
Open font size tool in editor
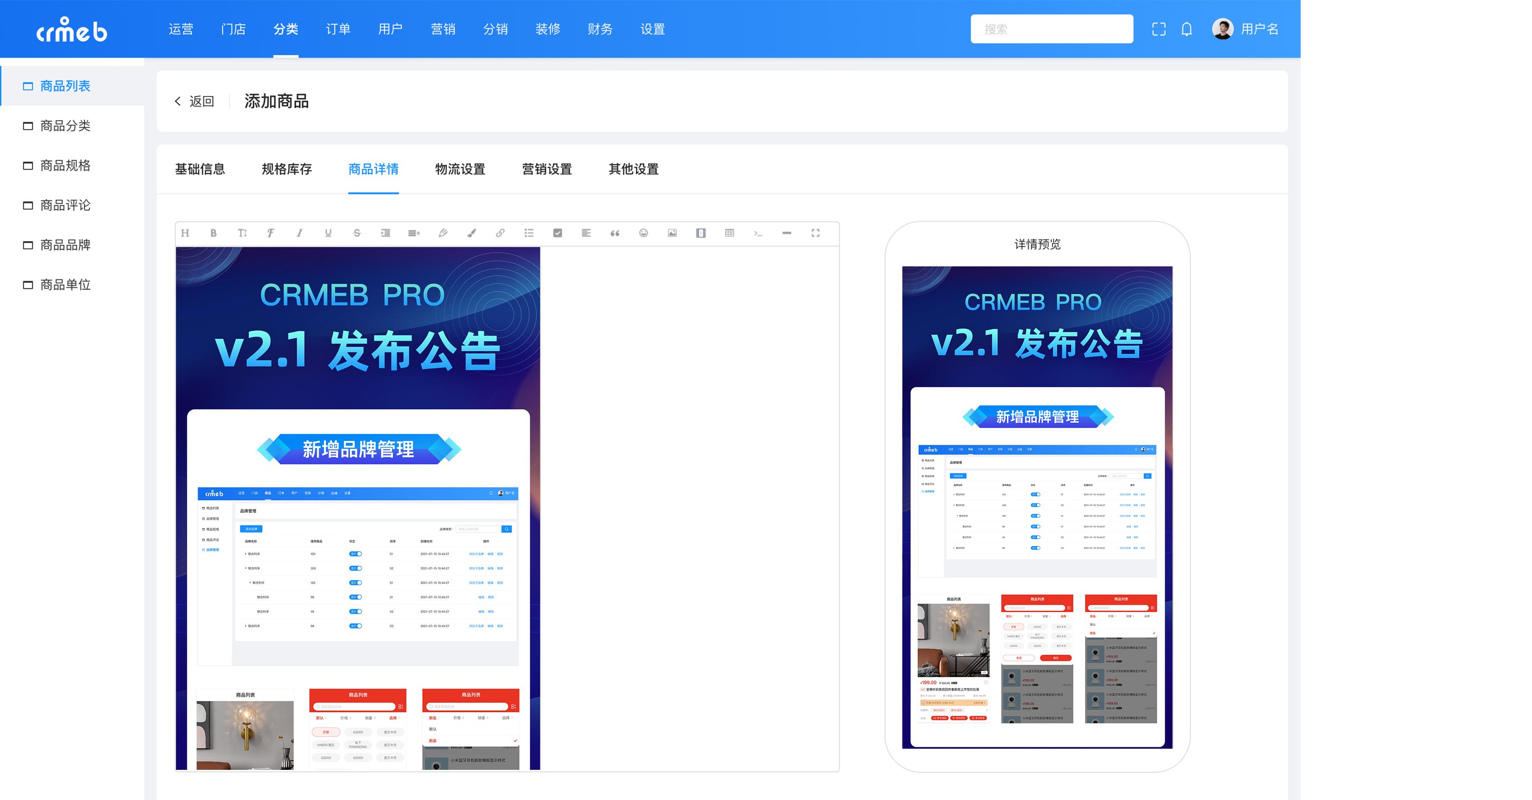point(242,233)
